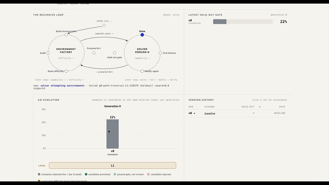The width and height of the screenshot is (329, 185).
Task: Click the Promote N+1 node circle
Action: click(94, 53)
